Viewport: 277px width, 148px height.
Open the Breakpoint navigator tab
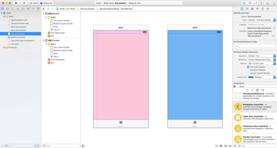(33, 9)
